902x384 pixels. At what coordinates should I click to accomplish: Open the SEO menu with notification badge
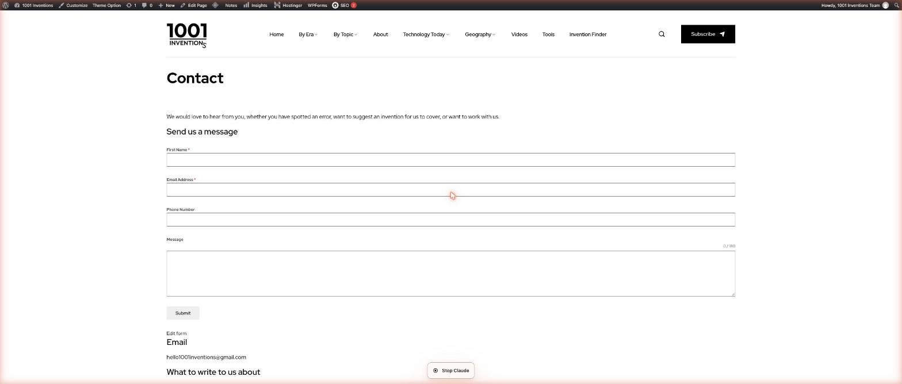[x=344, y=5]
